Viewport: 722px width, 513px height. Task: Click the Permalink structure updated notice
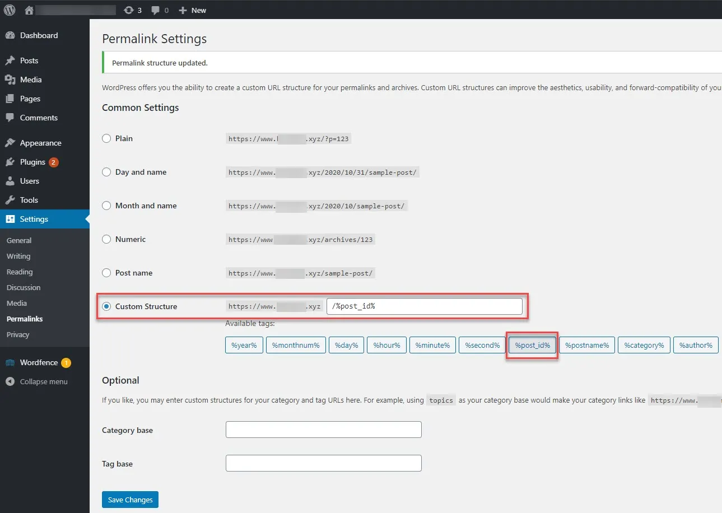(x=412, y=63)
